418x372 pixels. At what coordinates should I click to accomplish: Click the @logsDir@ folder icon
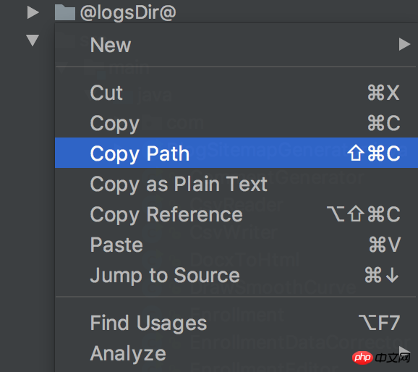point(64,12)
